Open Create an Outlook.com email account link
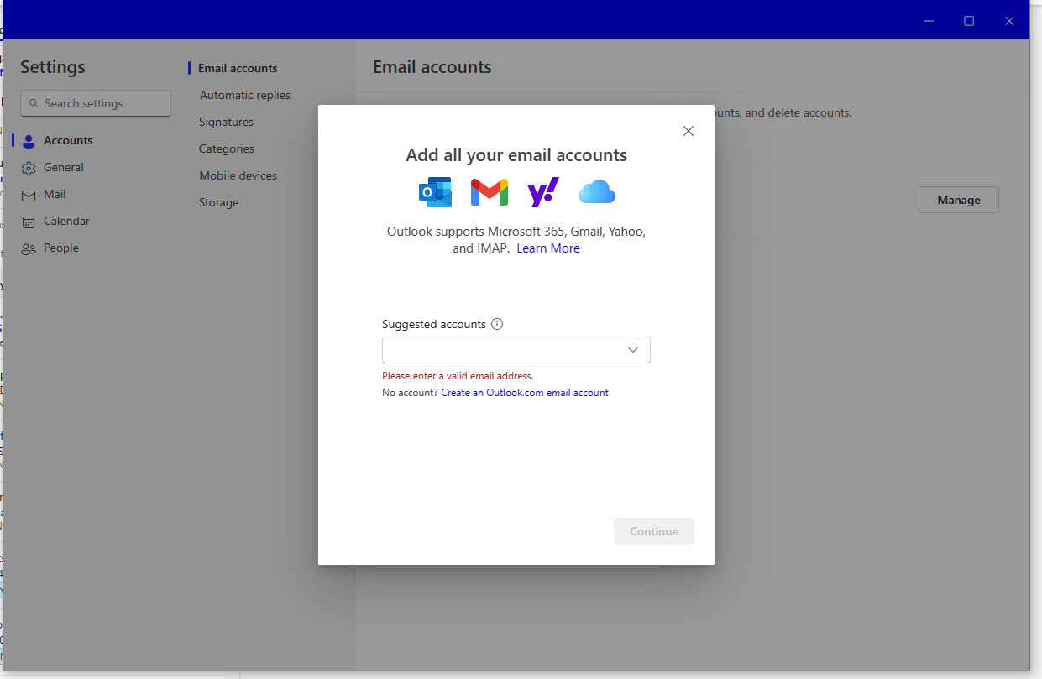This screenshot has height=679, width=1042. pos(525,393)
